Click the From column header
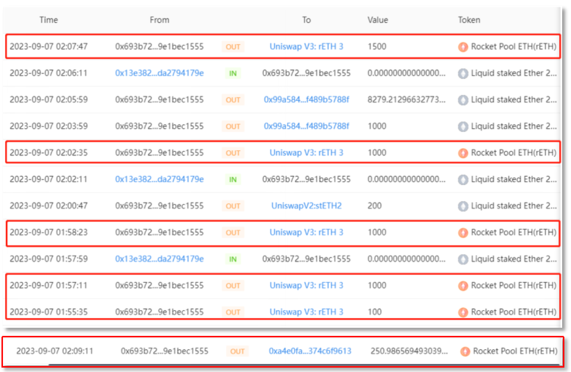Screen dimensions: 571x372 [159, 20]
